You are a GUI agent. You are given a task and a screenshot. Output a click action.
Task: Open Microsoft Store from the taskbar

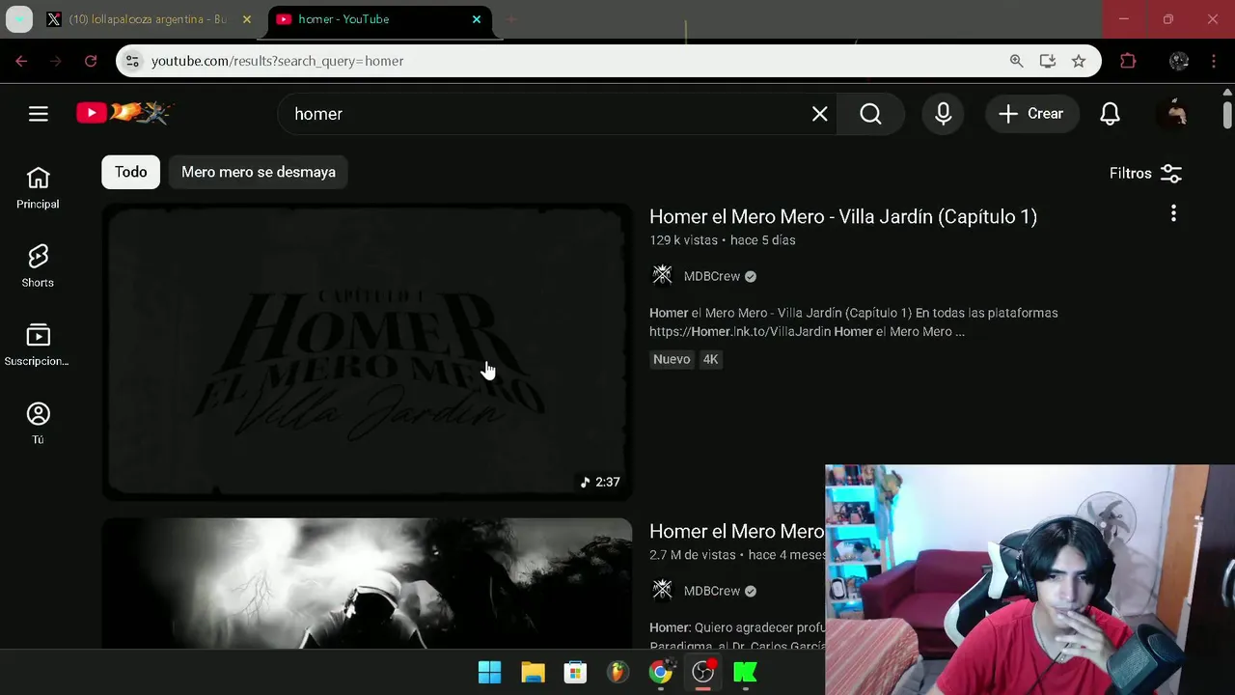click(575, 673)
